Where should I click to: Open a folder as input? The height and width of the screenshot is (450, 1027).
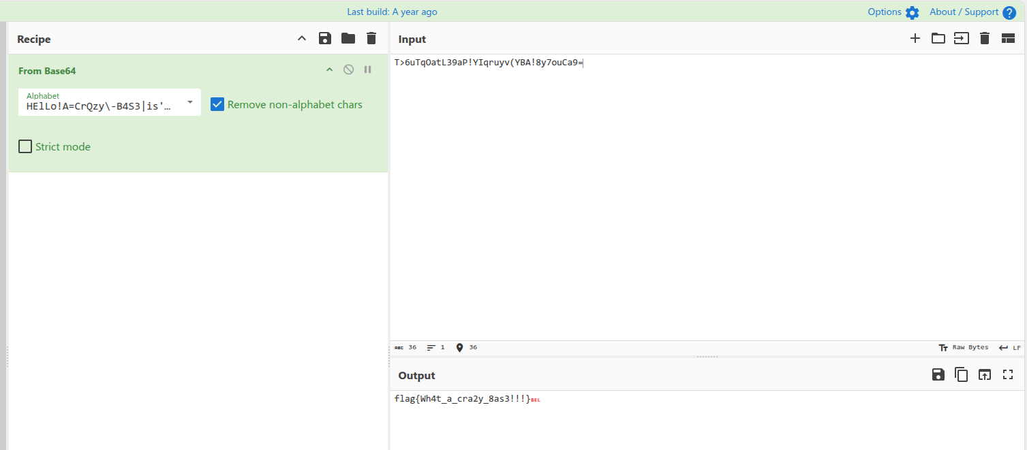point(938,39)
